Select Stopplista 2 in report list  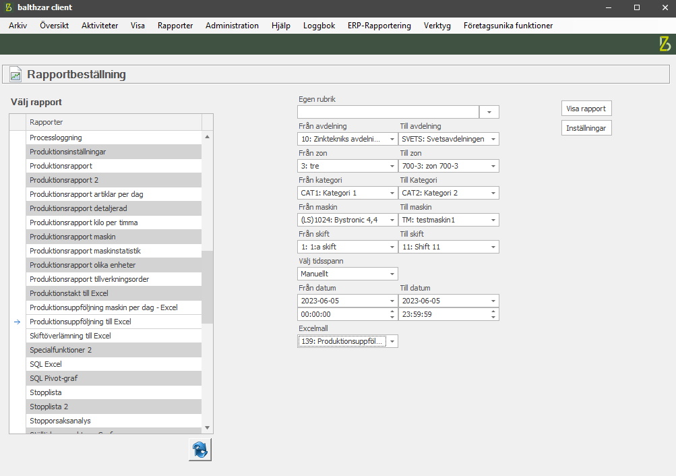(115, 407)
